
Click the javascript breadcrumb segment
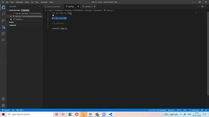[x=97, y=10]
